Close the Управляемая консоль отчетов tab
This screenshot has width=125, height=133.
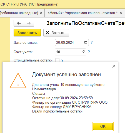coord(121,13)
